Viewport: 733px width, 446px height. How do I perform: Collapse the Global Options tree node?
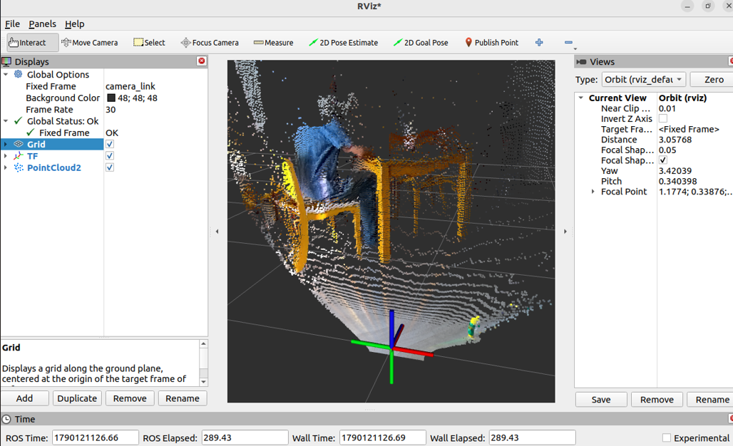tap(6, 74)
